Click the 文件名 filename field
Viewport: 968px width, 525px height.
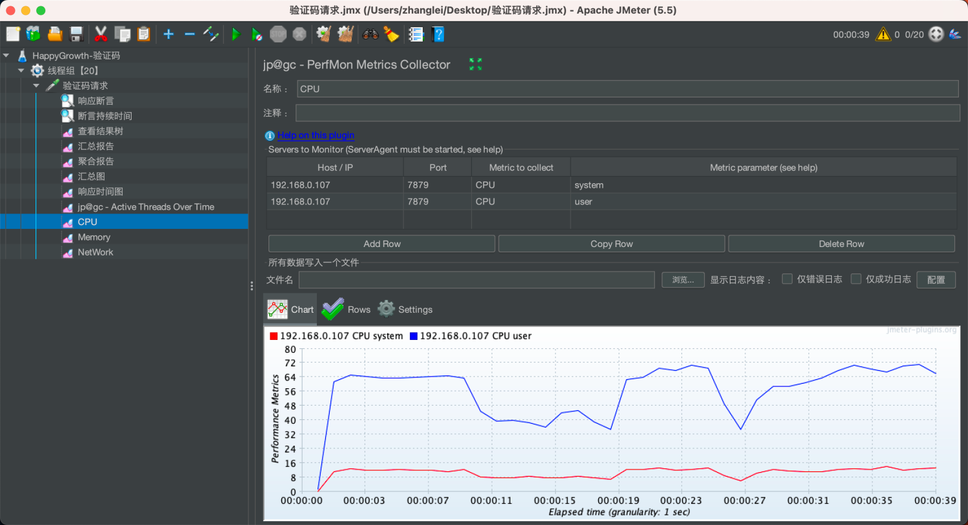coord(477,280)
